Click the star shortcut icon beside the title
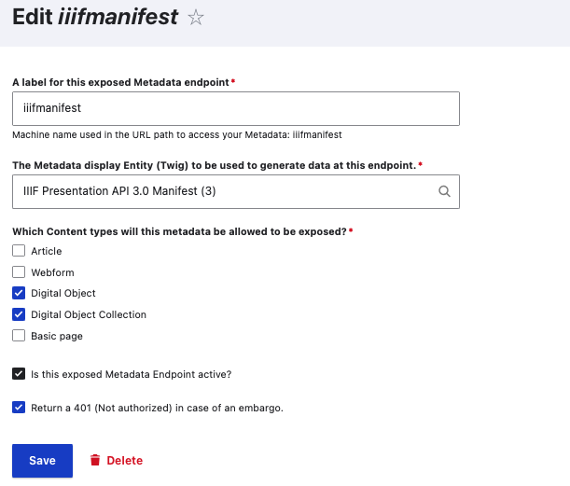The image size is (570, 486). [x=196, y=18]
